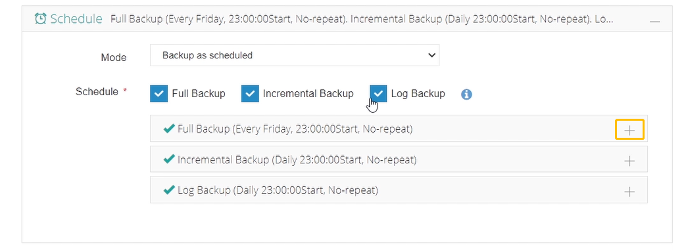
Task: Open the Mode dropdown
Action: [x=295, y=55]
